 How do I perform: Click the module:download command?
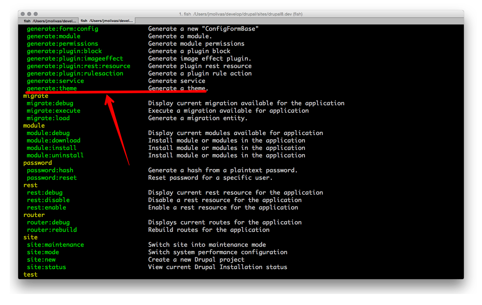tap(54, 141)
